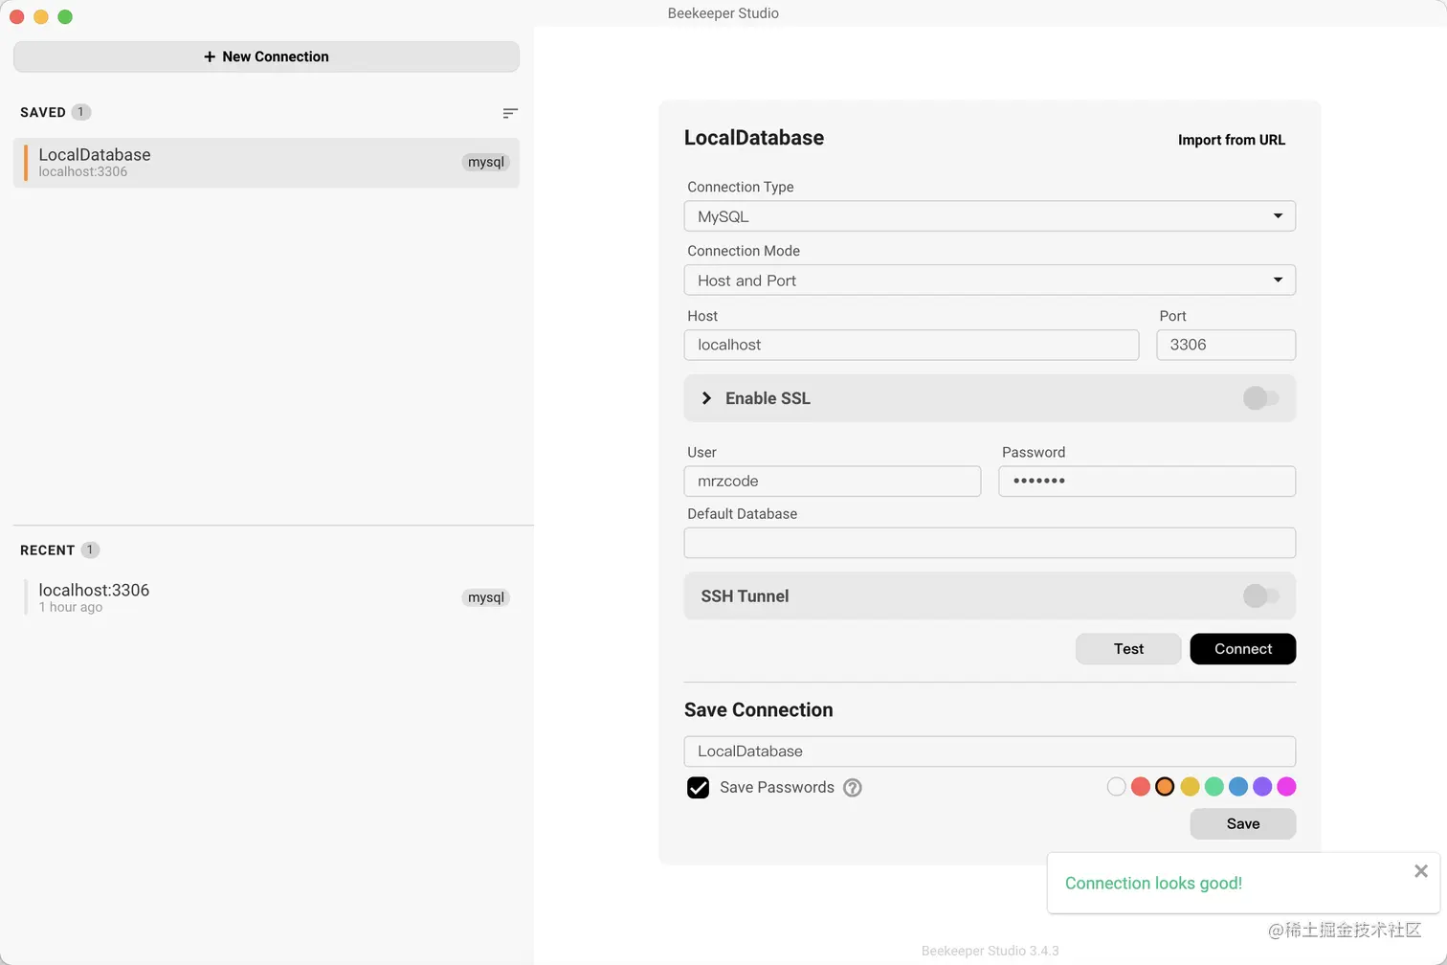Toggle the SSH Tunnel switch
This screenshot has height=965, width=1447.
[x=1260, y=596]
